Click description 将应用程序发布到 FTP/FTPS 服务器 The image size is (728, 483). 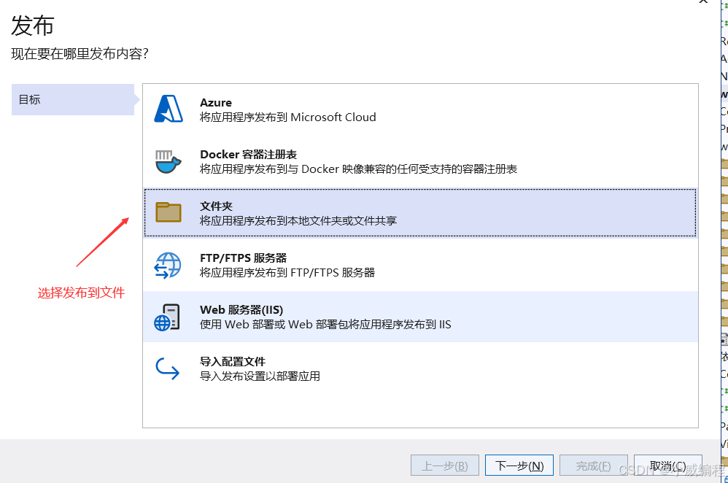click(x=287, y=273)
